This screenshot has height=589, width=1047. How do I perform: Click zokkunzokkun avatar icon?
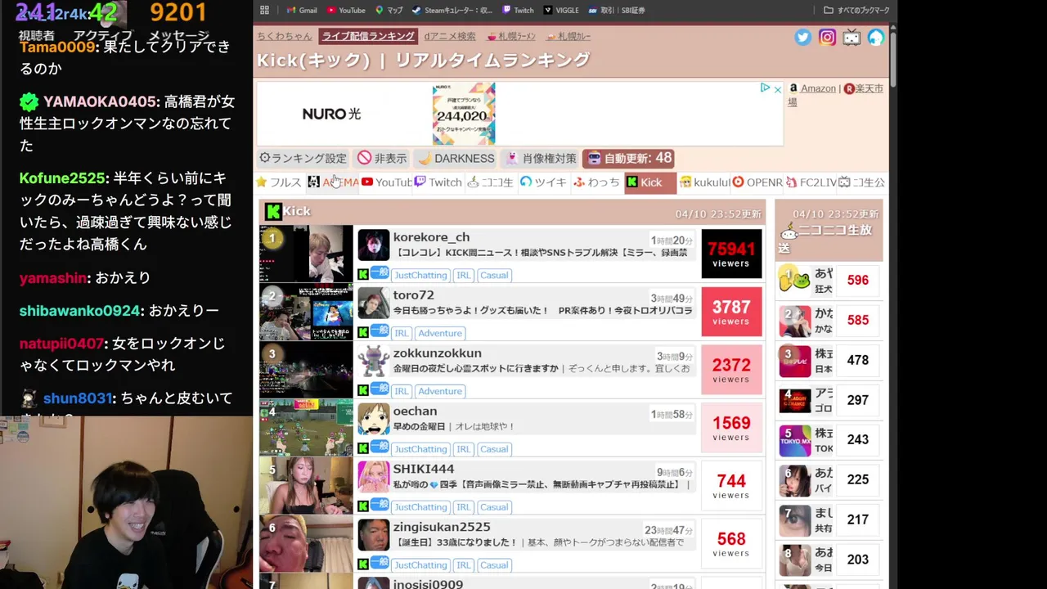pyautogui.click(x=374, y=361)
